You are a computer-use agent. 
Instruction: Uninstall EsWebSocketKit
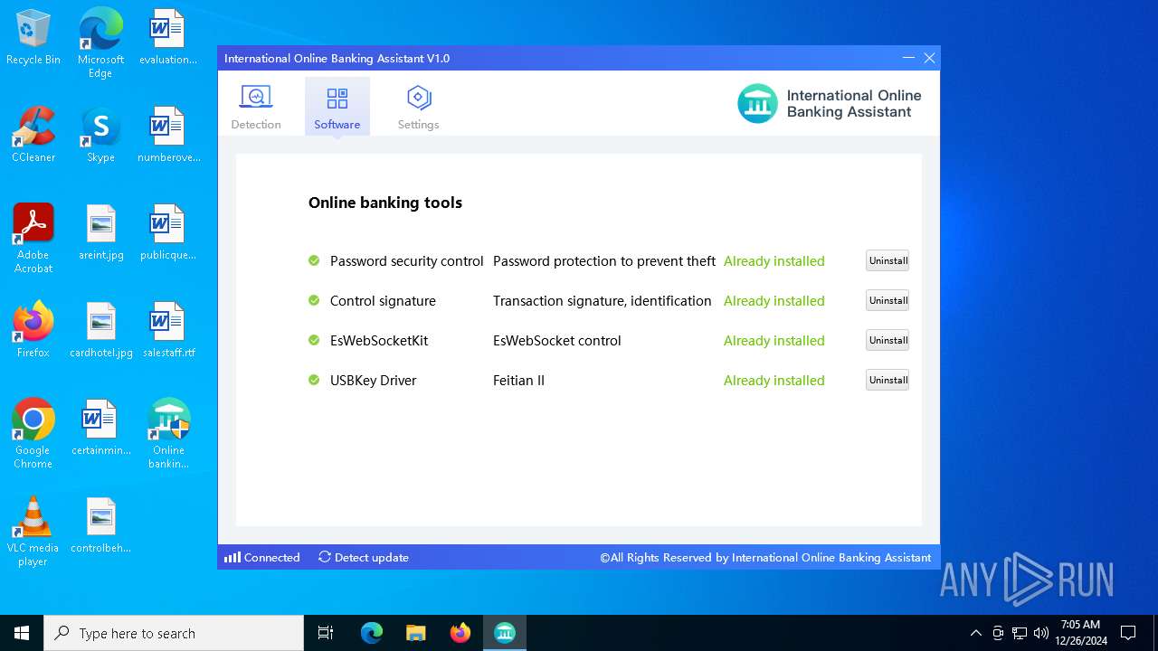pyautogui.click(x=887, y=340)
